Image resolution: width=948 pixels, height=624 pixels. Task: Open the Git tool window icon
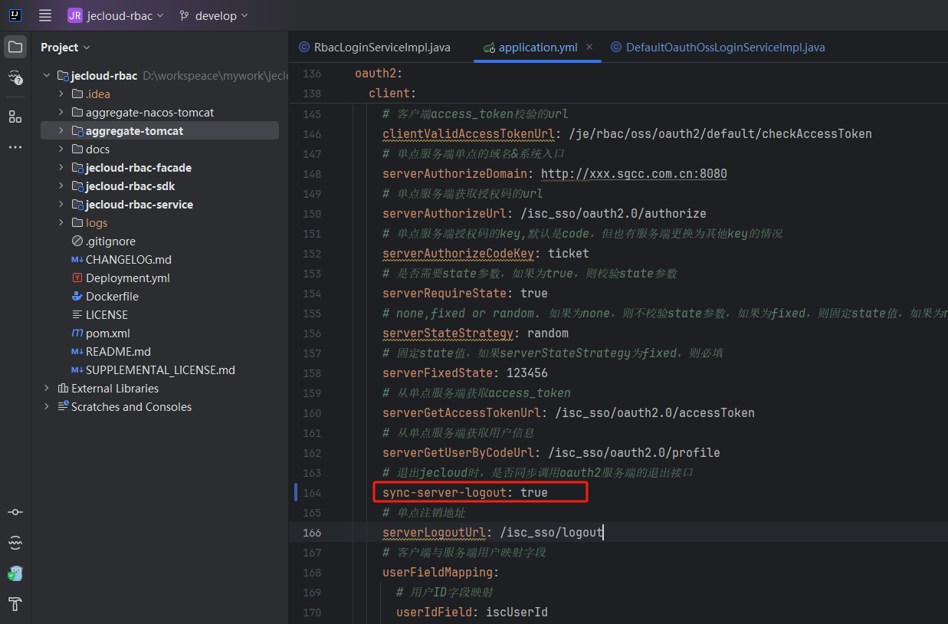pyautogui.click(x=15, y=512)
